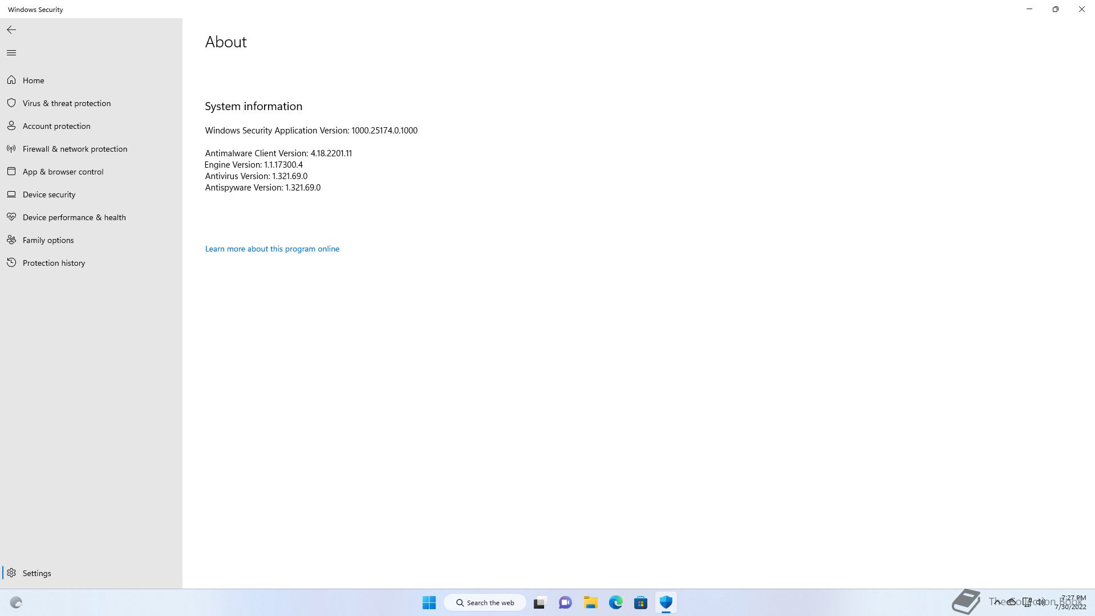The image size is (1095, 616).
Task: Open Device performance & health heart icon
Action: coord(11,217)
